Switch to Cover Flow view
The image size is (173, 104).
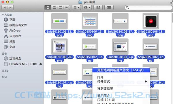point(67,8)
